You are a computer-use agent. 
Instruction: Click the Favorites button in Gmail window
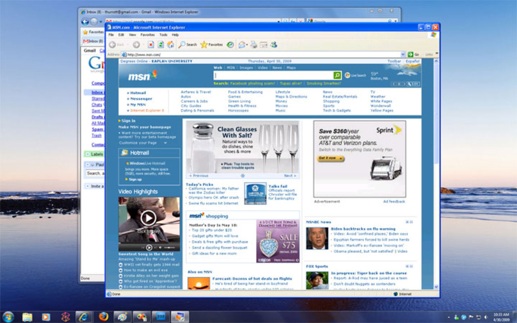pyautogui.click(x=93, y=32)
